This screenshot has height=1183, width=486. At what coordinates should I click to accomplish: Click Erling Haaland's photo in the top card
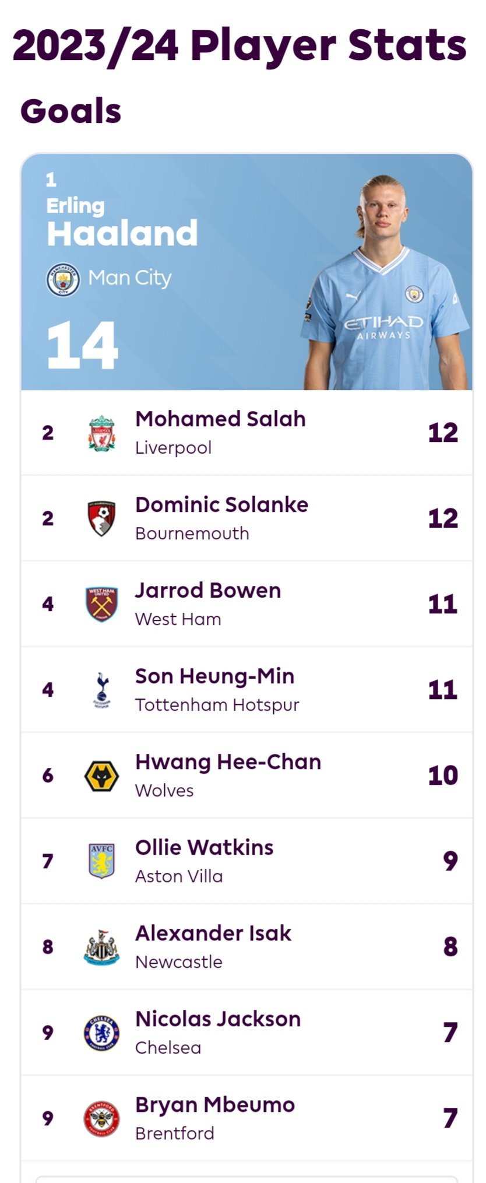click(x=385, y=283)
